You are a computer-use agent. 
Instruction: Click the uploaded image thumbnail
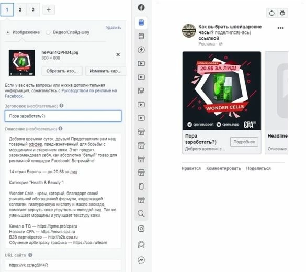pyautogui.click(x=22, y=63)
